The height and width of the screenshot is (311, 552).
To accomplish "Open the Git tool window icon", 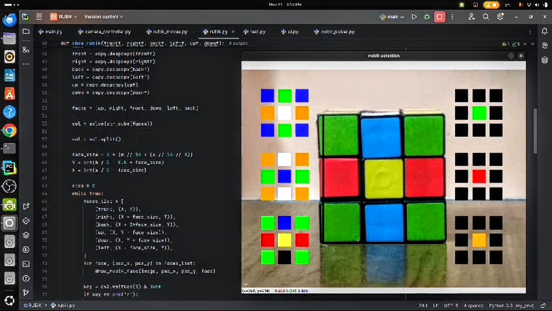I will 26,293.
